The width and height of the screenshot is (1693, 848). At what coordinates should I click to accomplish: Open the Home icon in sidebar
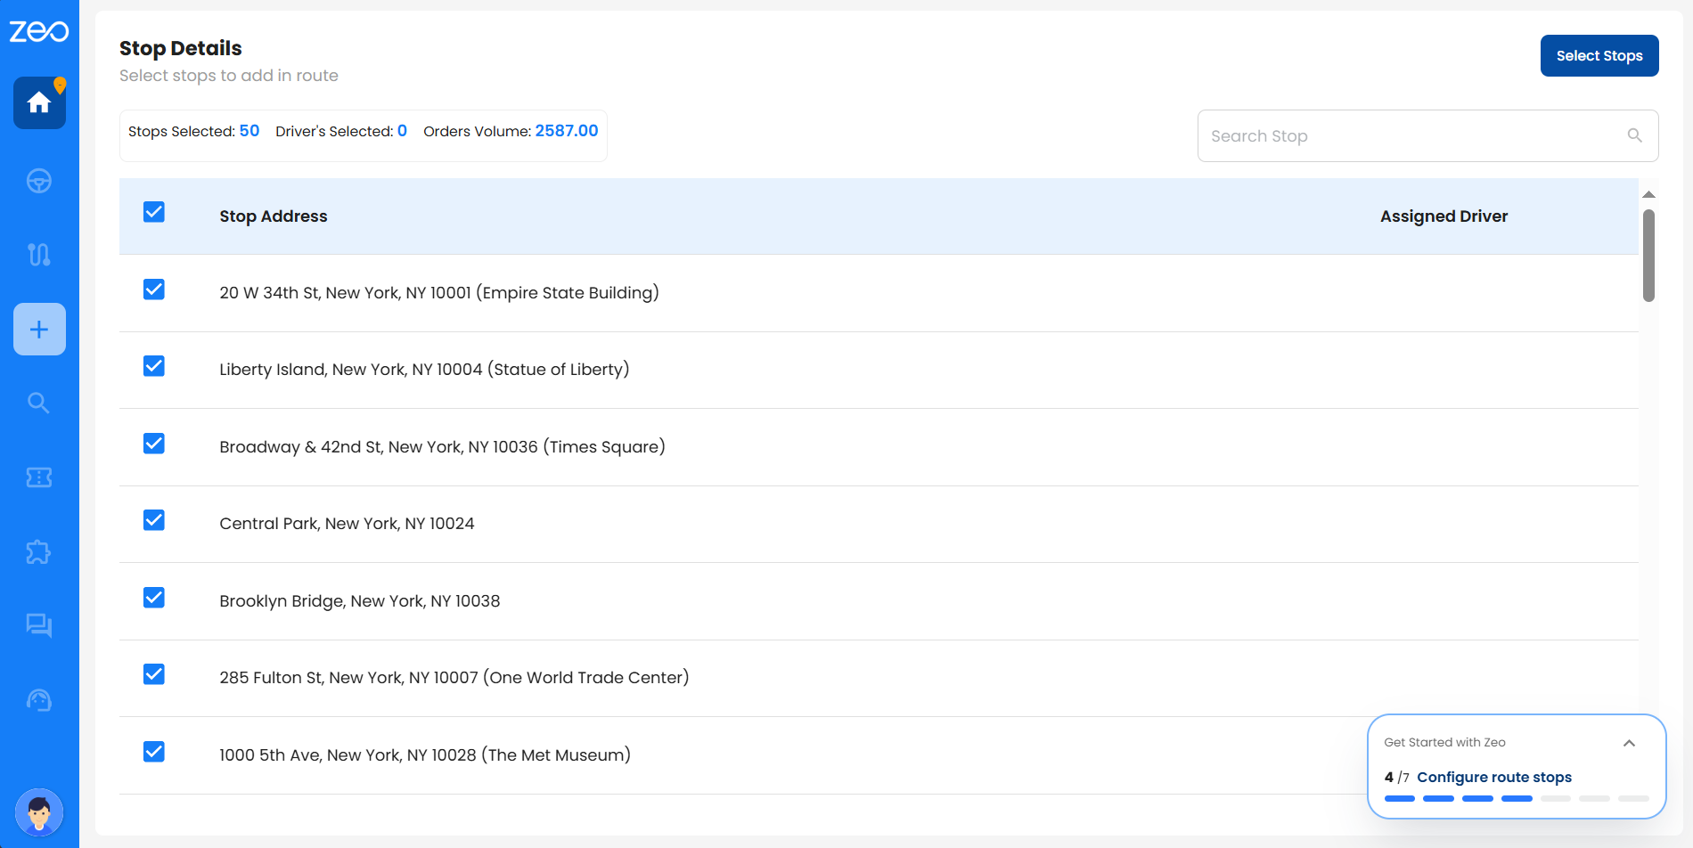pyautogui.click(x=39, y=103)
